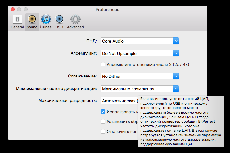The height and width of the screenshot is (153, 230).
Task: Click the DSD disc icon
Action: click(59, 20)
